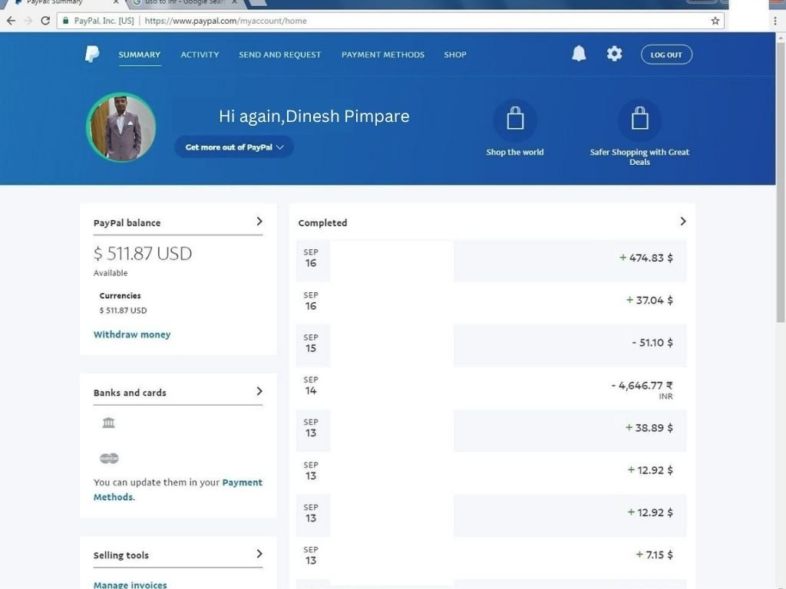
Task: Click the Shop the world bag icon
Action: click(515, 120)
